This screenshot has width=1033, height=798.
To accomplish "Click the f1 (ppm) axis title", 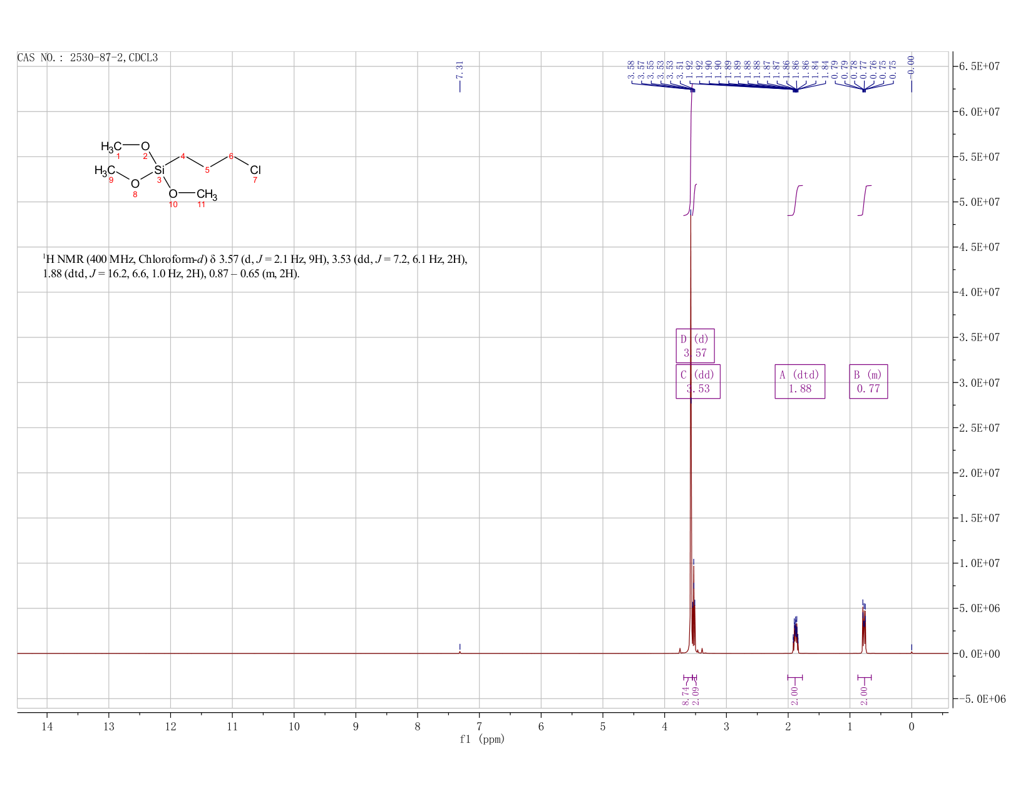I will (482, 739).
